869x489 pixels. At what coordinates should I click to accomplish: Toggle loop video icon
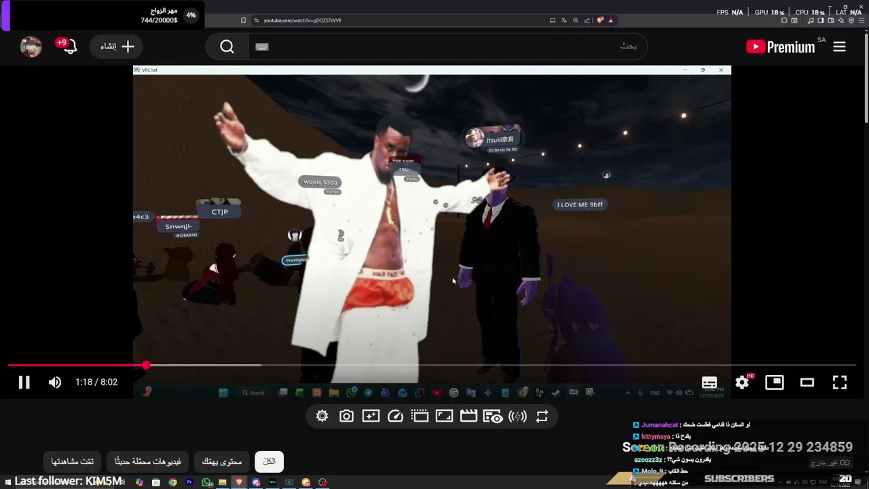click(x=542, y=416)
